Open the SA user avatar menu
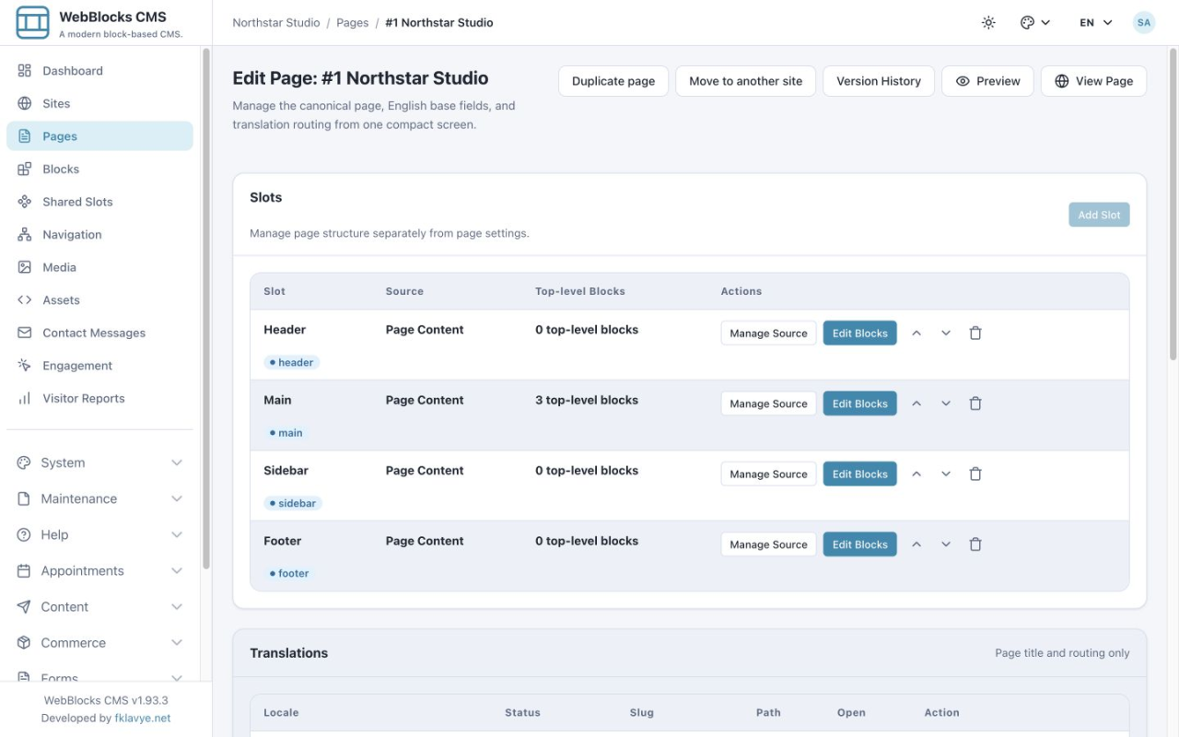1179x737 pixels. pos(1144,23)
